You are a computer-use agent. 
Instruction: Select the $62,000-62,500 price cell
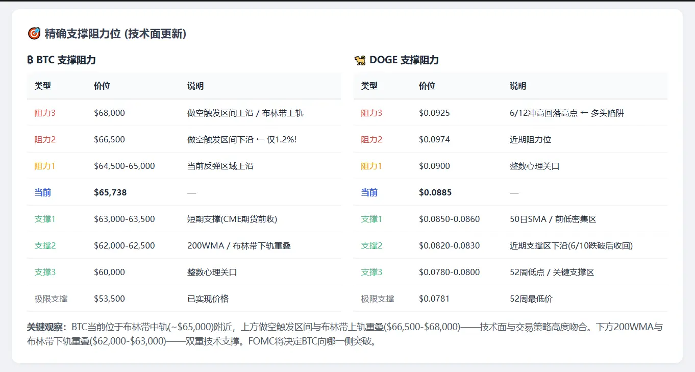pyautogui.click(x=125, y=245)
